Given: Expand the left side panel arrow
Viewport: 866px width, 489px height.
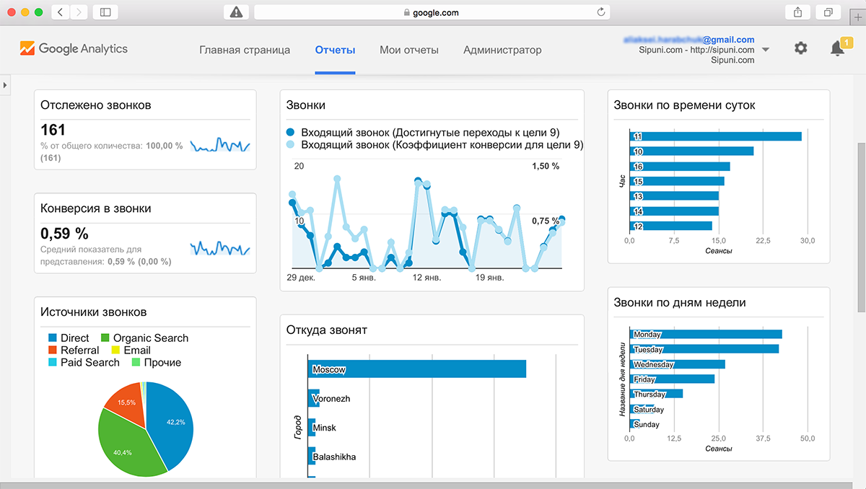Looking at the screenshot, I should click(x=5, y=85).
